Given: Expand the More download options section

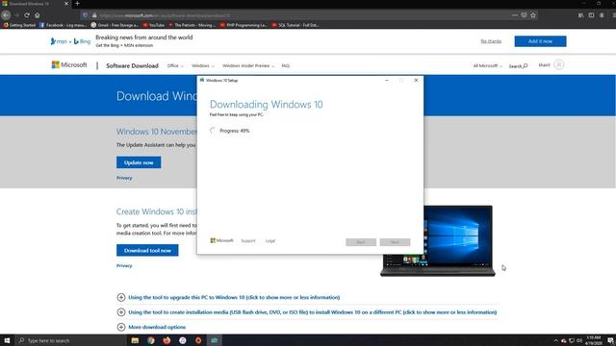Looking at the screenshot, I should [151, 327].
